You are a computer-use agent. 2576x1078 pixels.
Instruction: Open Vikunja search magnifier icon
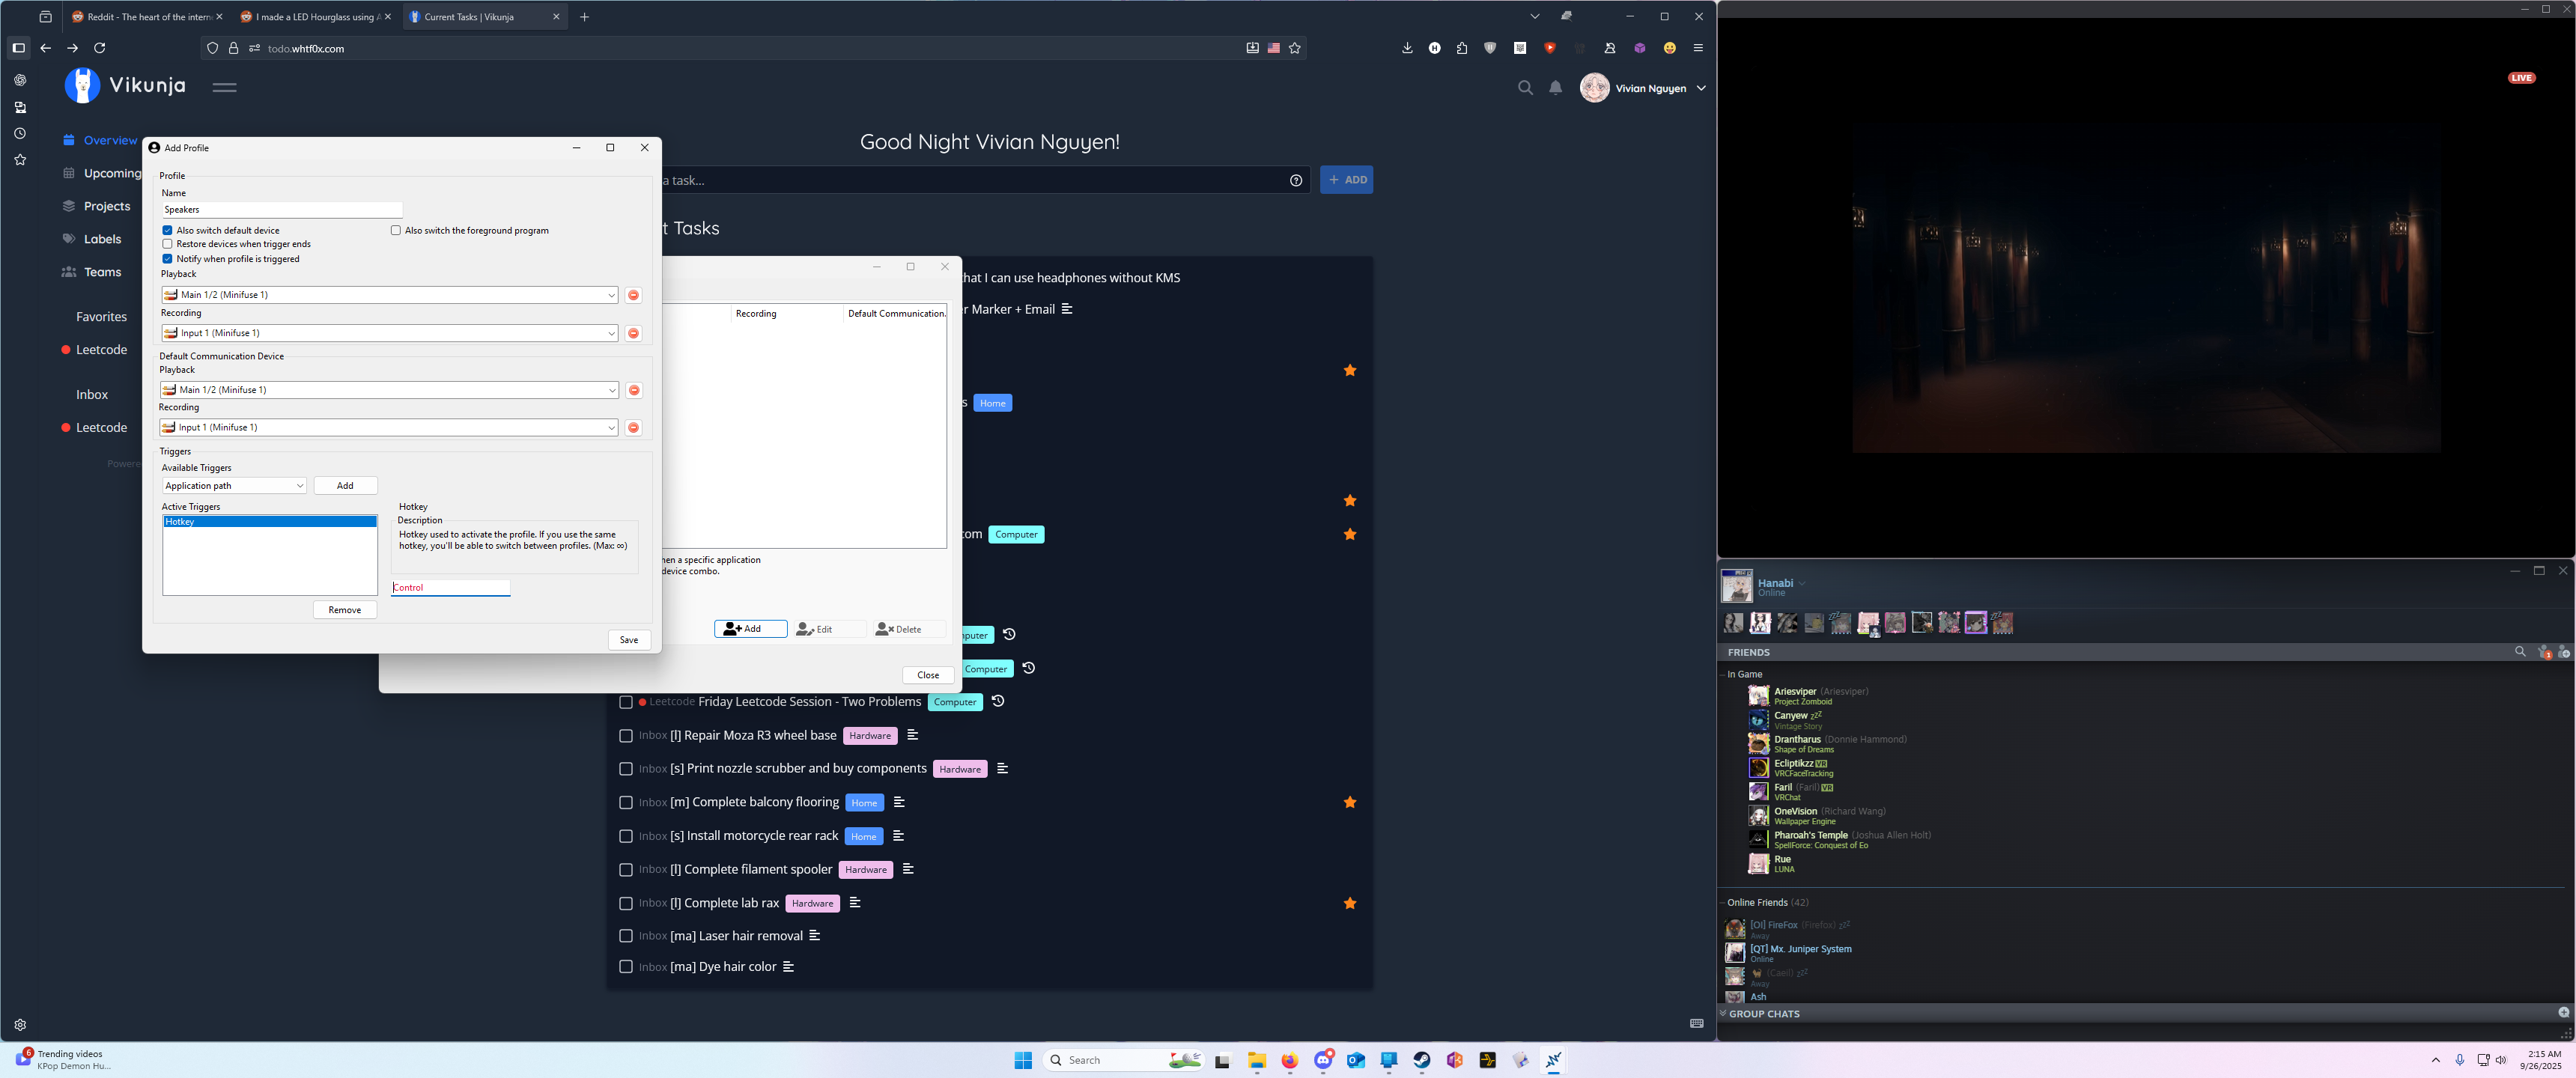(x=1525, y=88)
